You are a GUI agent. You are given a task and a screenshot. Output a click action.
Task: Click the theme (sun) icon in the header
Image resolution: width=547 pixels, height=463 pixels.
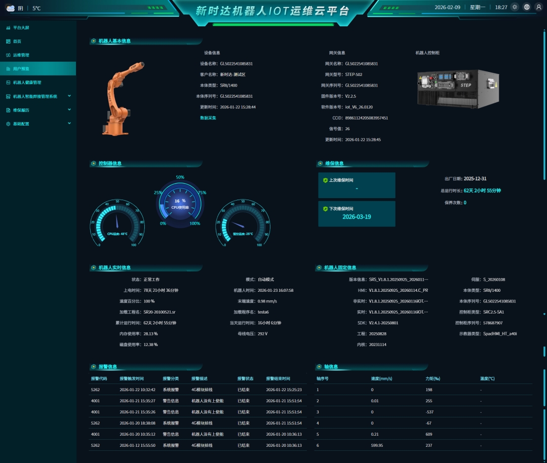click(x=515, y=7)
